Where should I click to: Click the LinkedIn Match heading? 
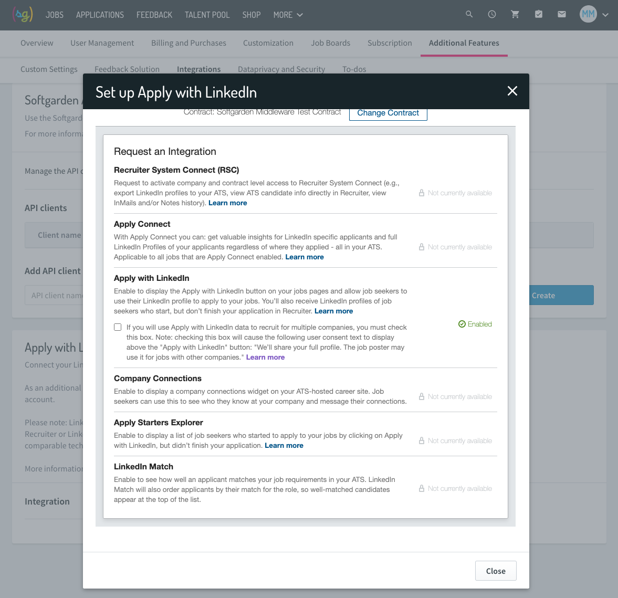click(143, 466)
